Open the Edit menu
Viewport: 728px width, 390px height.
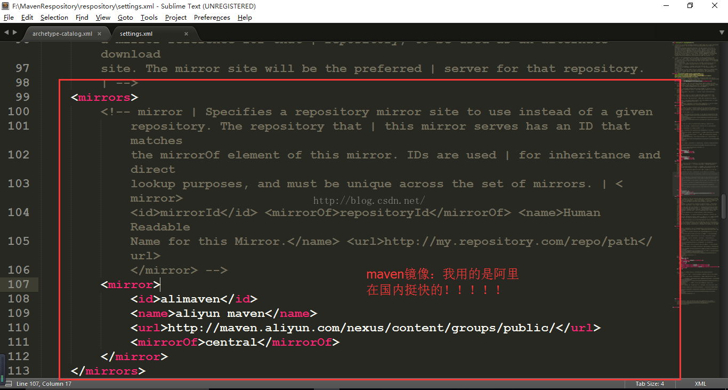(27, 18)
